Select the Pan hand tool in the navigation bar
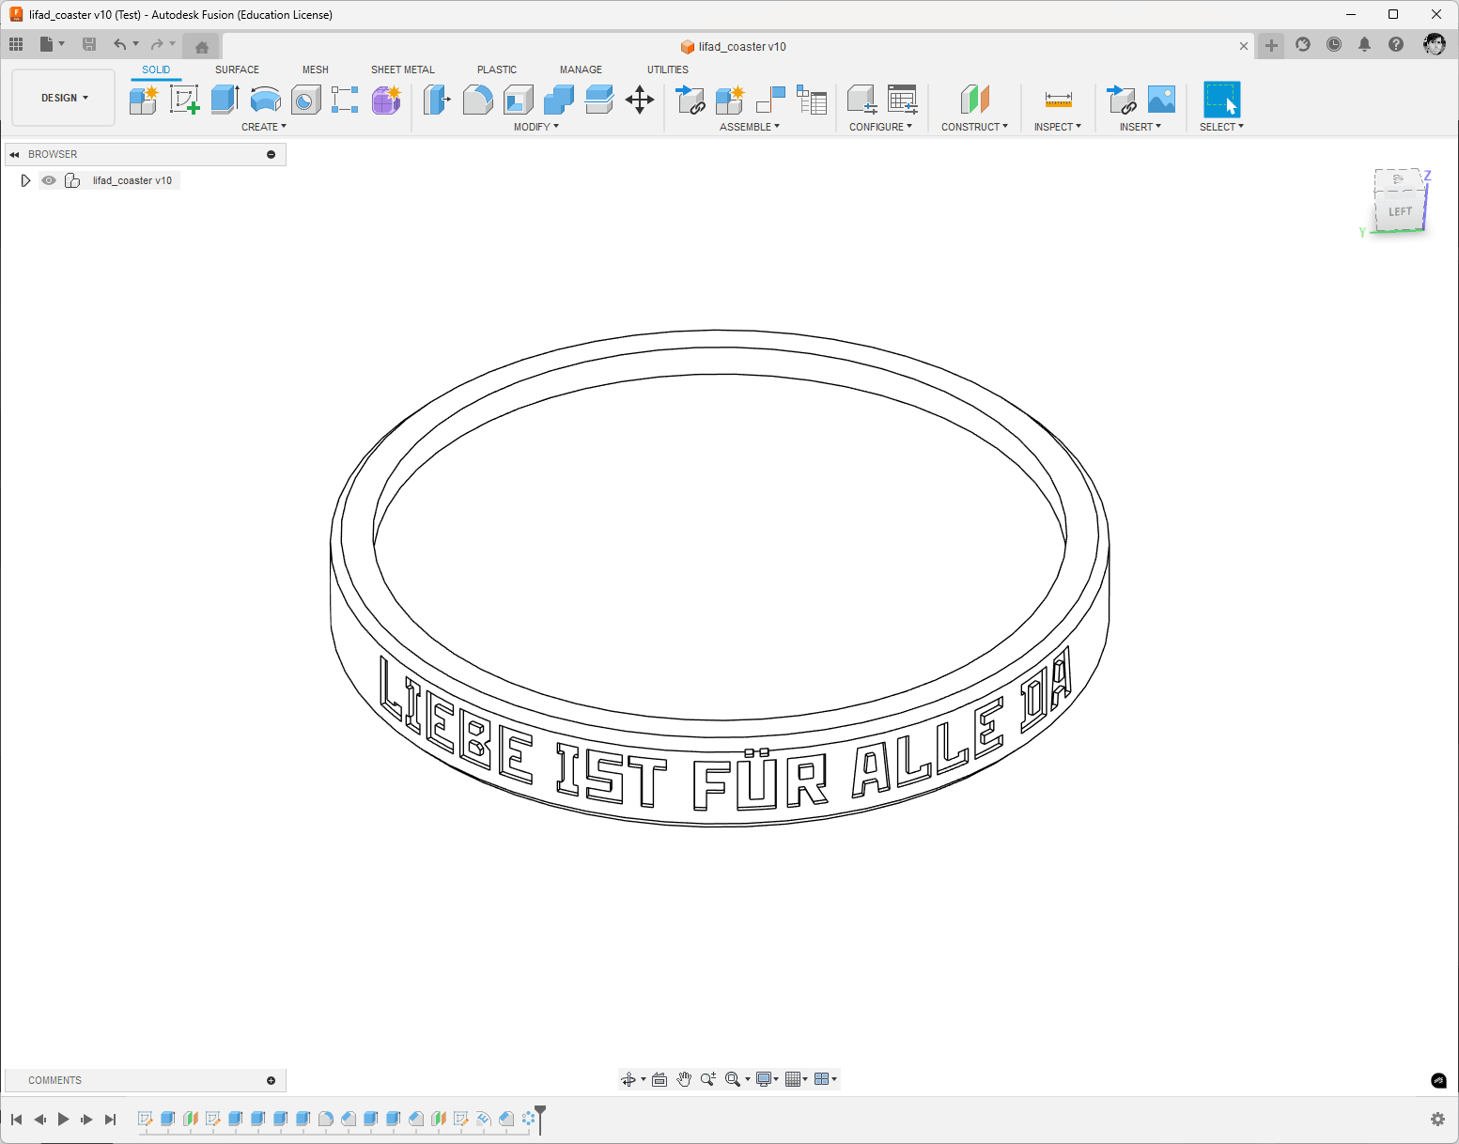Image resolution: width=1459 pixels, height=1144 pixels. tap(684, 1079)
